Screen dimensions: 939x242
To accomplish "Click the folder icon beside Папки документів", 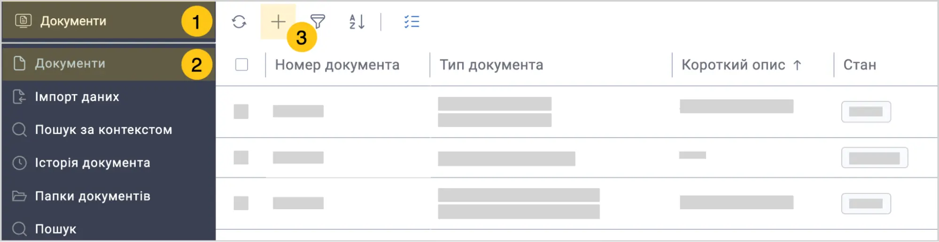I will (19, 196).
